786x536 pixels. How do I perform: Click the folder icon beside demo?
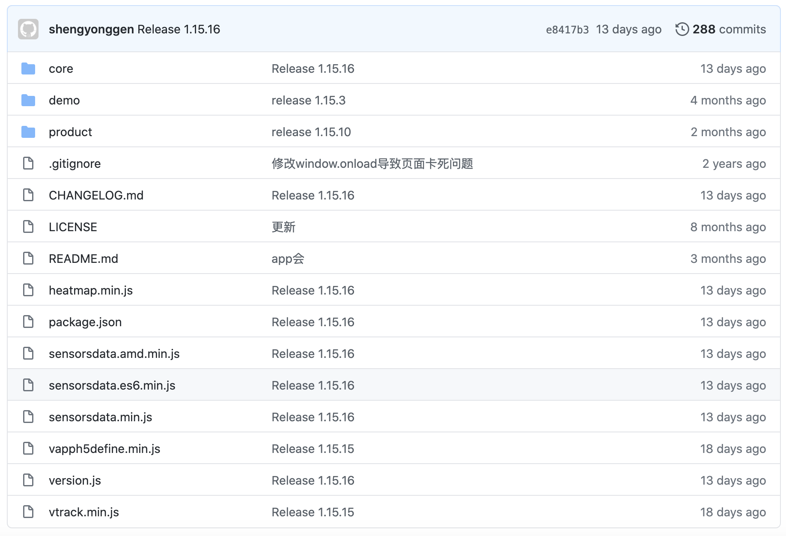pos(28,100)
